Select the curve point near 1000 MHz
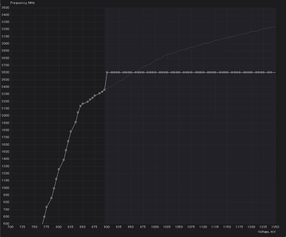The height and width of the screenshot is (237, 286). coord(54,188)
